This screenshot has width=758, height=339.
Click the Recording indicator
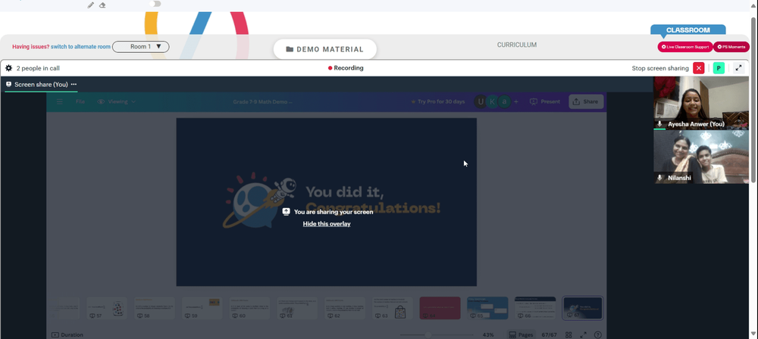(346, 68)
